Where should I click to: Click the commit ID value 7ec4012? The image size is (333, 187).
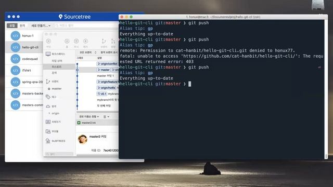click(x=111, y=150)
